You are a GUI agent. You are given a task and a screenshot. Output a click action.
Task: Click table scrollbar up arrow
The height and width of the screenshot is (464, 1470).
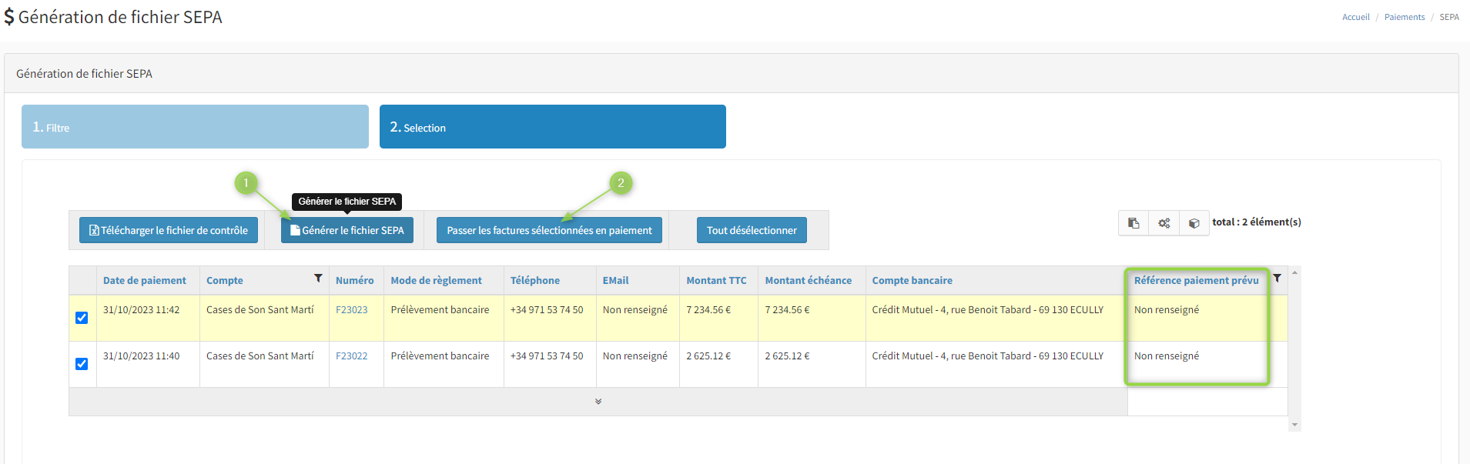(x=1294, y=272)
